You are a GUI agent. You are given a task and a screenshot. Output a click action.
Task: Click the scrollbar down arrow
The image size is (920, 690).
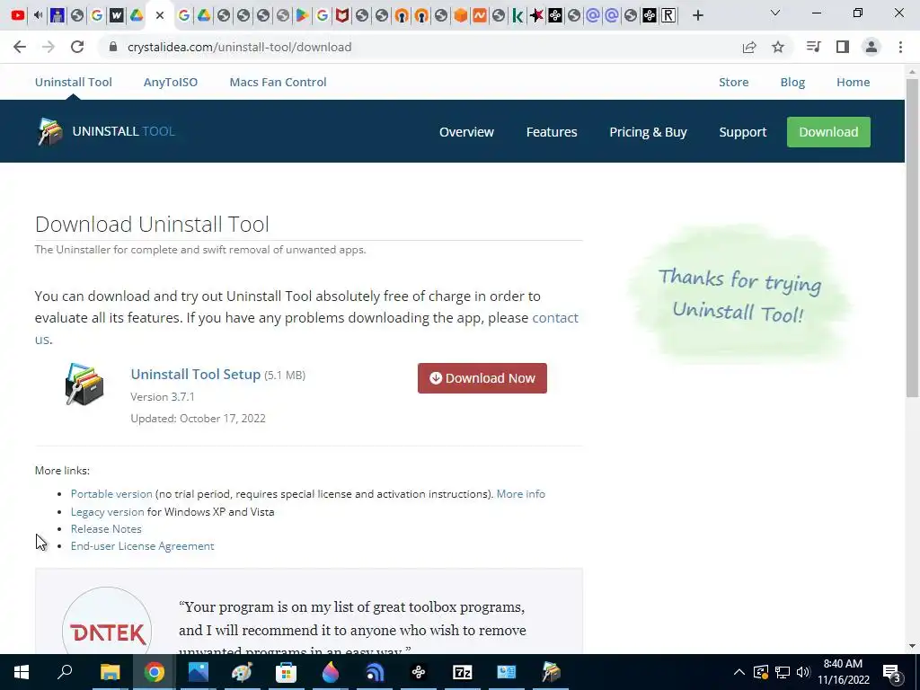913,647
